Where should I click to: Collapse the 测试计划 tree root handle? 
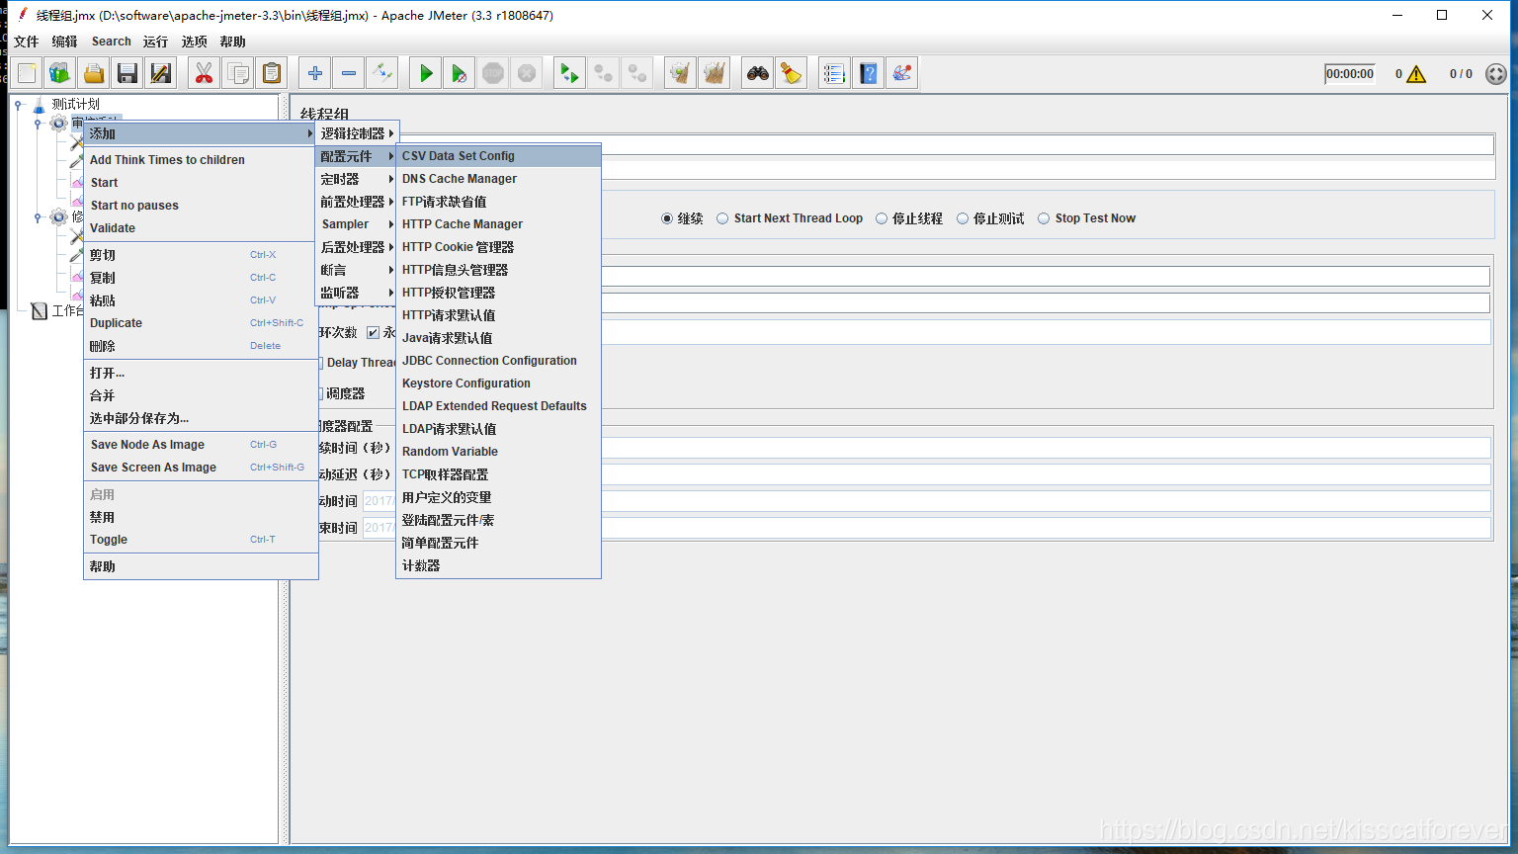[x=18, y=104]
